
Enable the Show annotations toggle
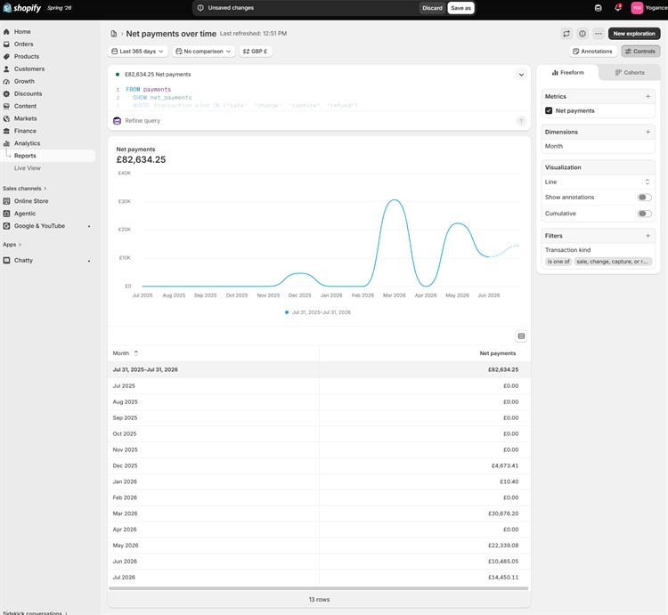644,197
